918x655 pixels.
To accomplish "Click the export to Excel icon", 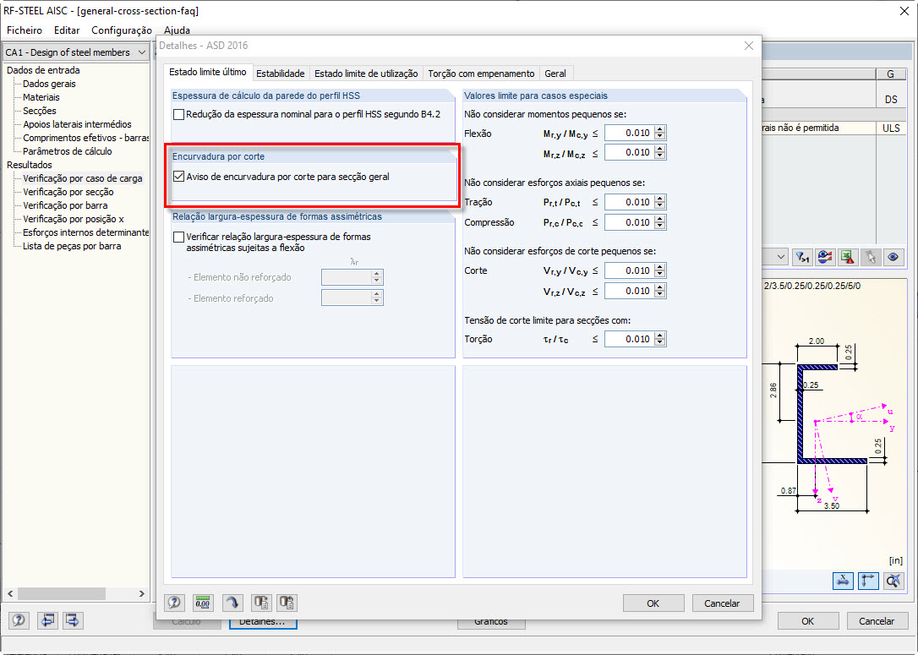I will click(848, 257).
